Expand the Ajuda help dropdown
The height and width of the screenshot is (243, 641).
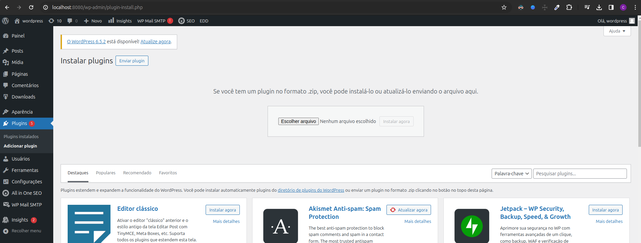617,31
